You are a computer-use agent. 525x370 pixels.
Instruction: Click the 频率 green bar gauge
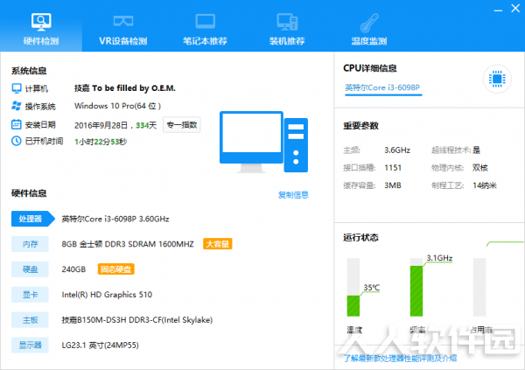416,287
